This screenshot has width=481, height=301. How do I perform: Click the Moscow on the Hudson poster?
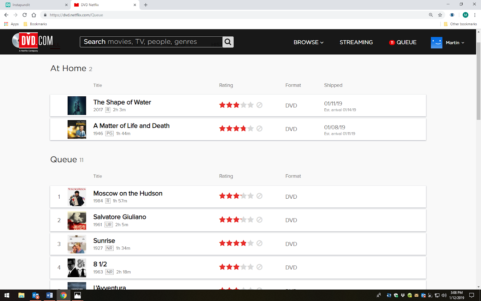77,197
